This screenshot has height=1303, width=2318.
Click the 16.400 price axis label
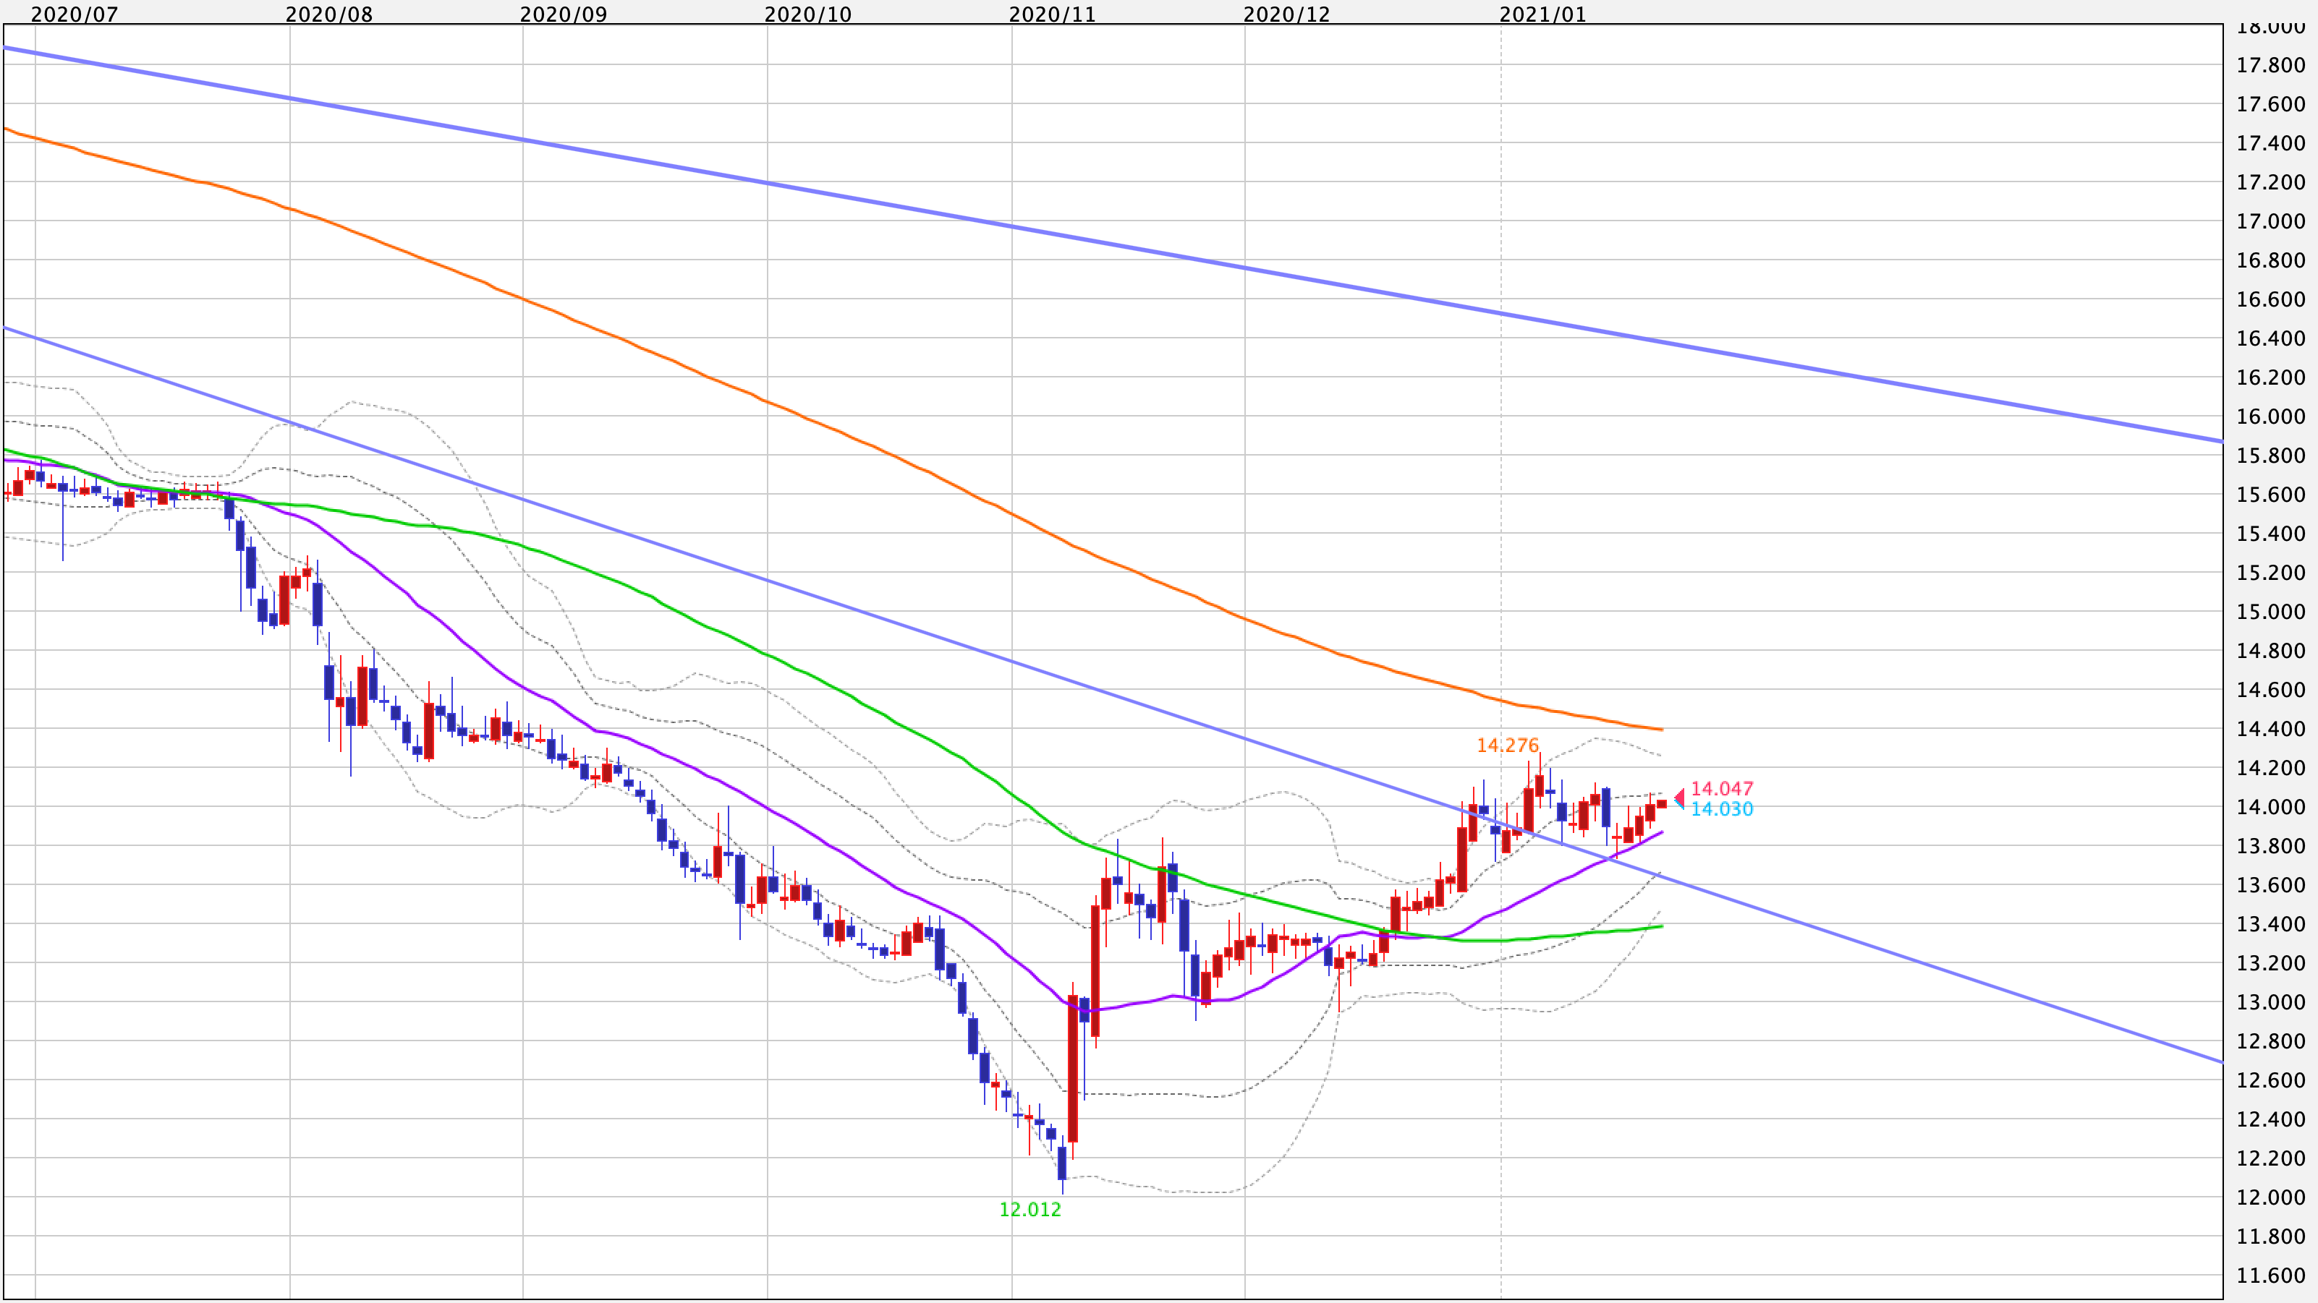pyautogui.click(x=2271, y=338)
